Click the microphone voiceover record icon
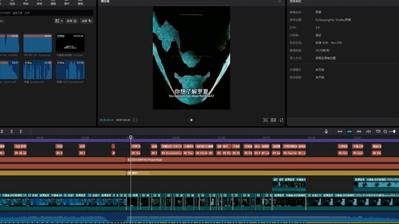The image size is (399, 224). 326,131
